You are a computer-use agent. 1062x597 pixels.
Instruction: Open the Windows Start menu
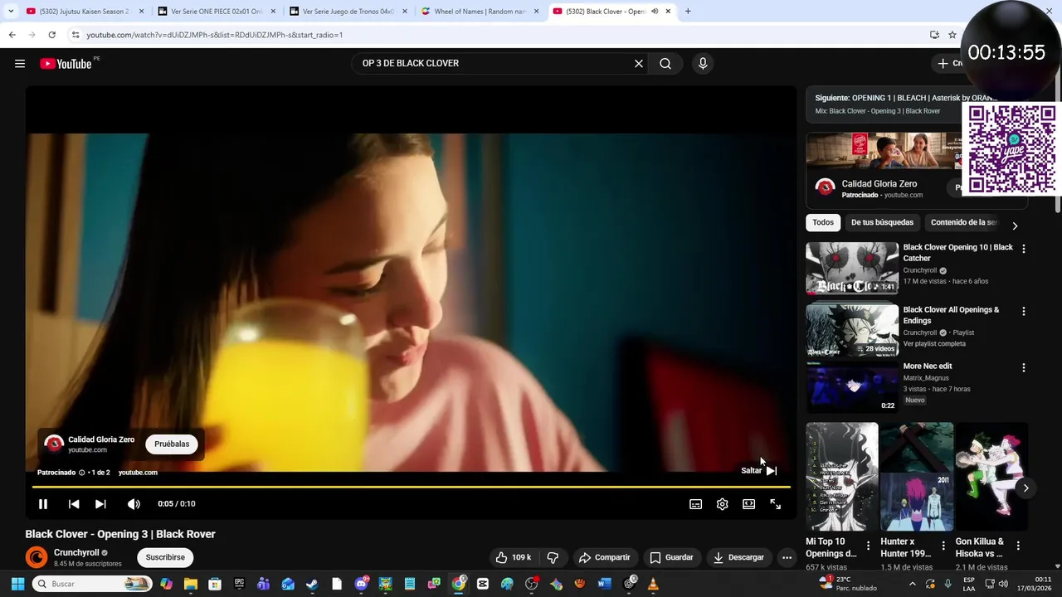tap(17, 584)
